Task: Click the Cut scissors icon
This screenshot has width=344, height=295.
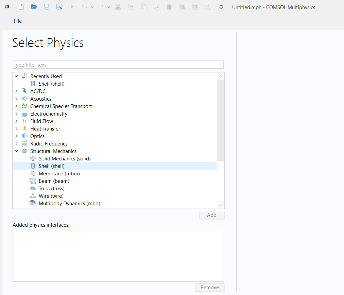Action: point(118,7)
